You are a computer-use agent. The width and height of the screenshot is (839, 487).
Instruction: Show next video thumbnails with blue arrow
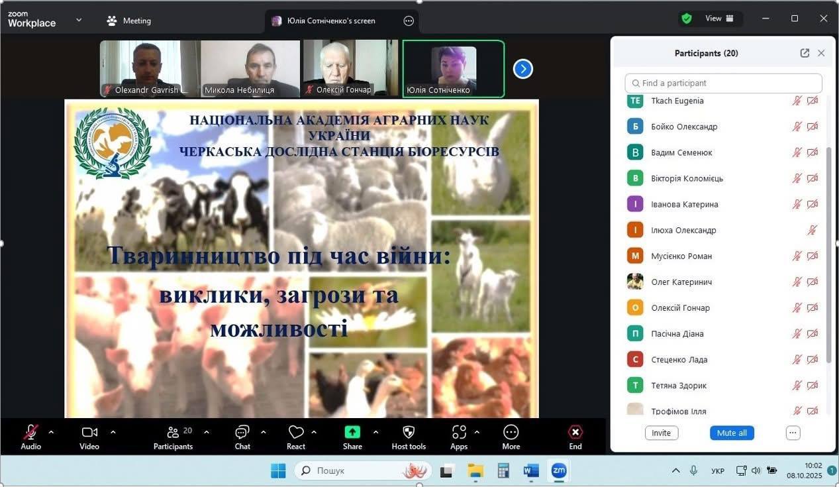[523, 69]
